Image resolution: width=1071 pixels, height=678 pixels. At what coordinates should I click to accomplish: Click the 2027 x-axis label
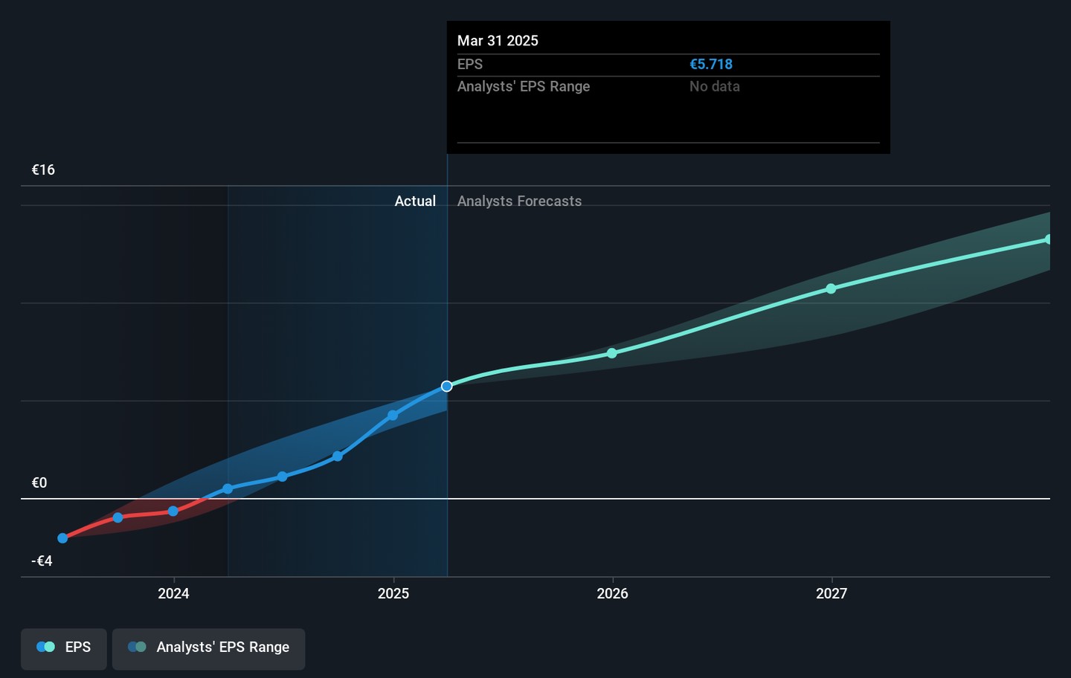pyautogui.click(x=831, y=593)
